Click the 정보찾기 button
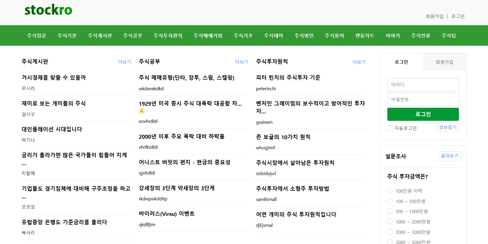This screenshot has height=244, width=488. [448, 127]
